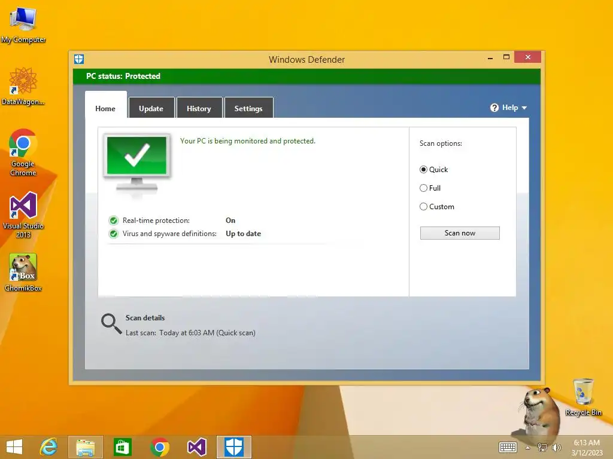Click the PC status: Protected banner

tap(307, 76)
